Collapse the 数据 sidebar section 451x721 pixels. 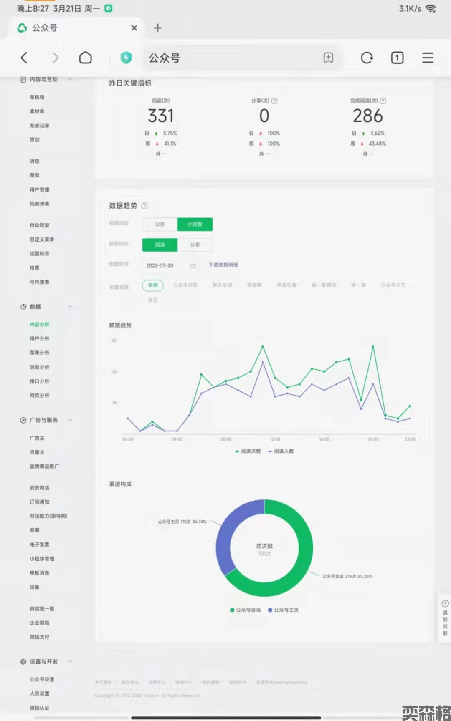70,307
